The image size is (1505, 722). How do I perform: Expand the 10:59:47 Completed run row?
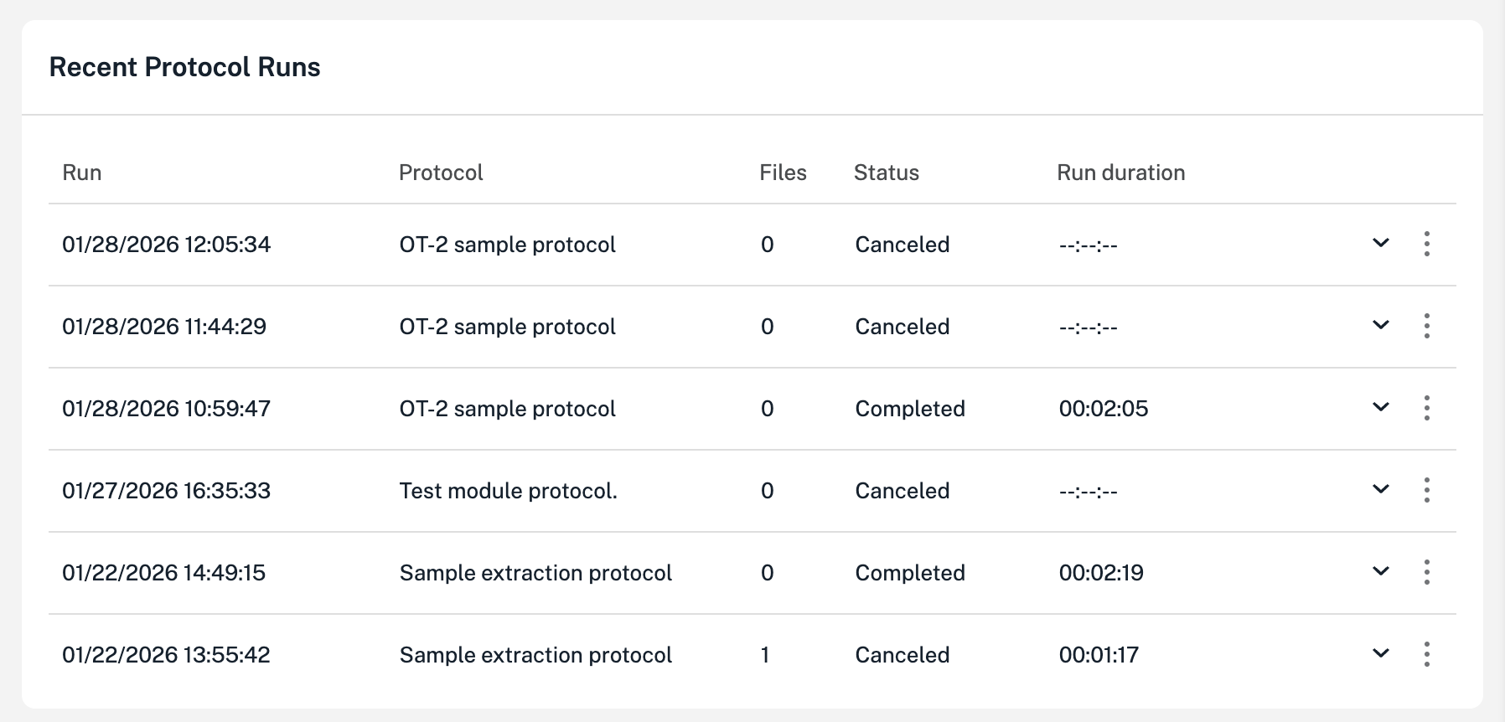pyautogui.click(x=1379, y=408)
